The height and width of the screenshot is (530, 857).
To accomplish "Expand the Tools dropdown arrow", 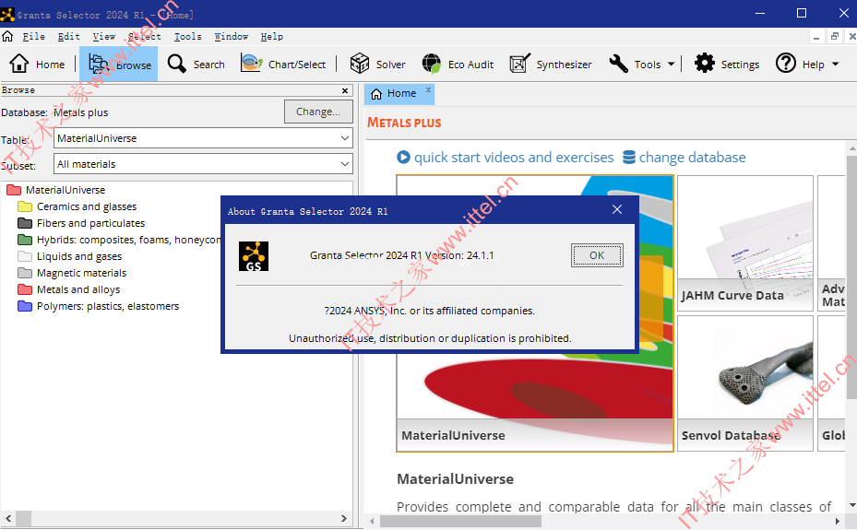I will pyautogui.click(x=672, y=64).
